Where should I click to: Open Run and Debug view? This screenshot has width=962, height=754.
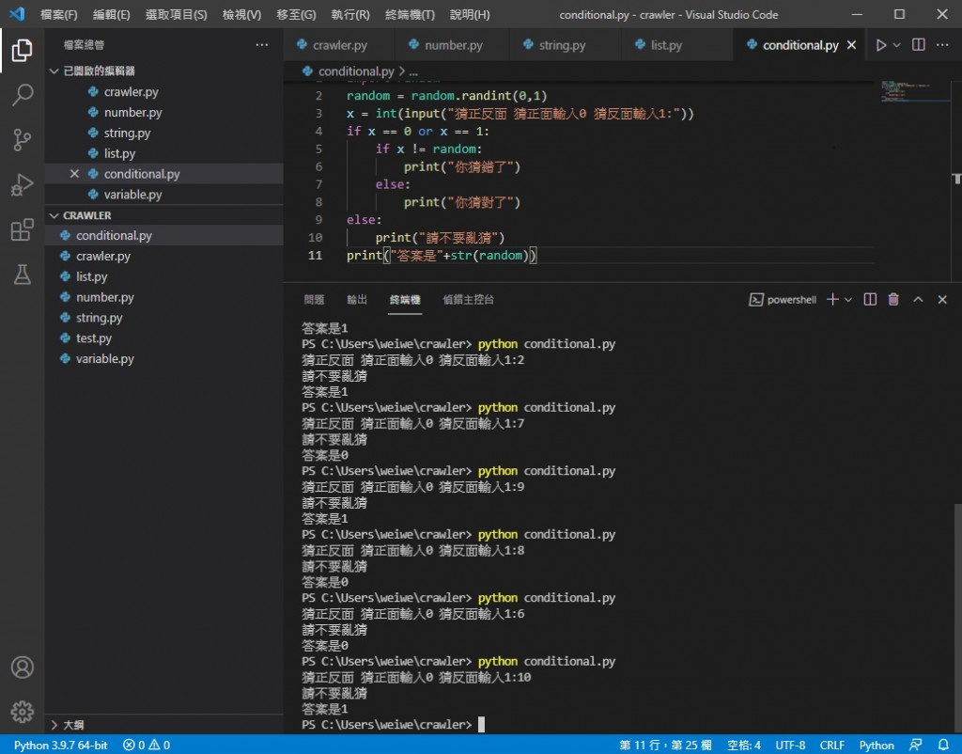click(23, 185)
